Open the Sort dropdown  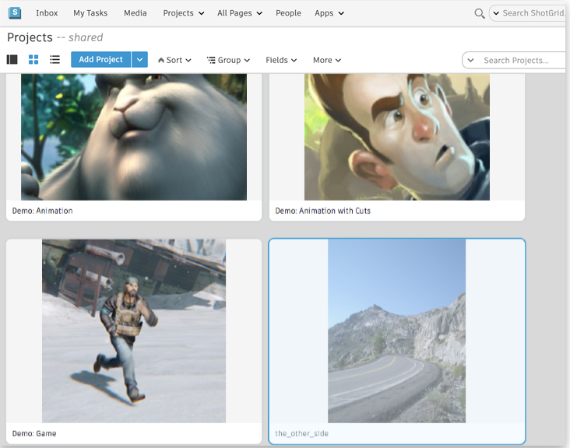pos(174,60)
